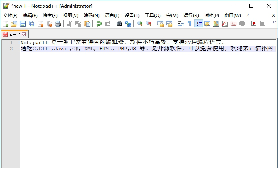The width and height of the screenshot is (278, 174).
Task: Print the document with printer icon
Action: [x=58, y=24]
